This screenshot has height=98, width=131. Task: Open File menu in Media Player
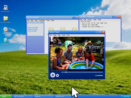click(51, 35)
